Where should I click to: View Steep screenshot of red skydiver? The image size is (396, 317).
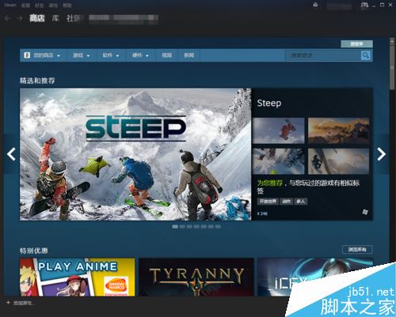(x=279, y=130)
